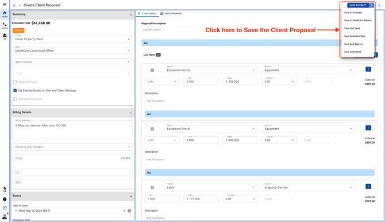The image size is (385, 222).
Task: Open the AI assistant icon
Action: click(x=5, y=36)
